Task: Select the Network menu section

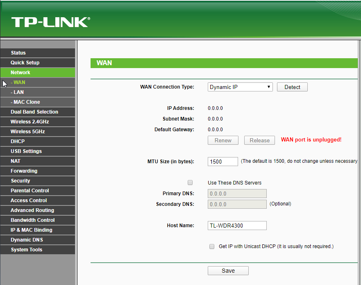Action: [38, 73]
